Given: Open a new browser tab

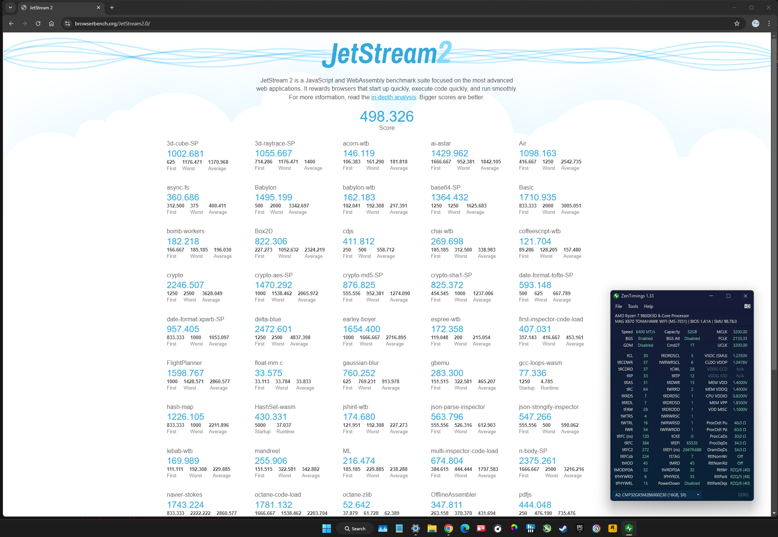Looking at the screenshot, I should pos(112,7).
